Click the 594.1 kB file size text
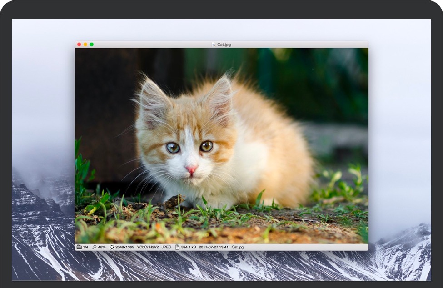The image size is (443, 288). tap(188, 248)
